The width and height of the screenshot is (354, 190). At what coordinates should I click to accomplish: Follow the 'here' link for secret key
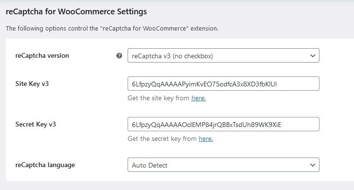pyautogui.click(x=206, y=138)
